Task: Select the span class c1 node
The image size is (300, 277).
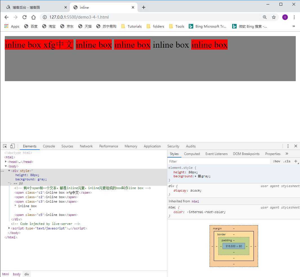Action: point(53,192)
